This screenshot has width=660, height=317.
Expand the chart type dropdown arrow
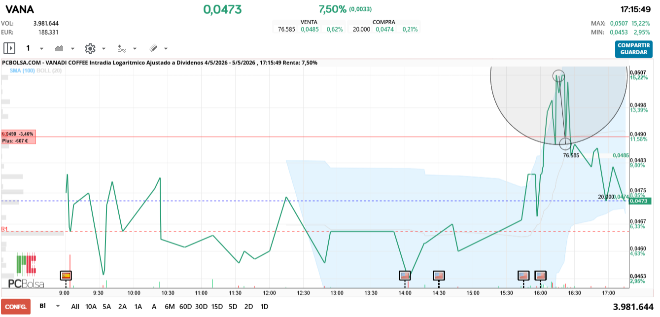click(x=72, y=49)
